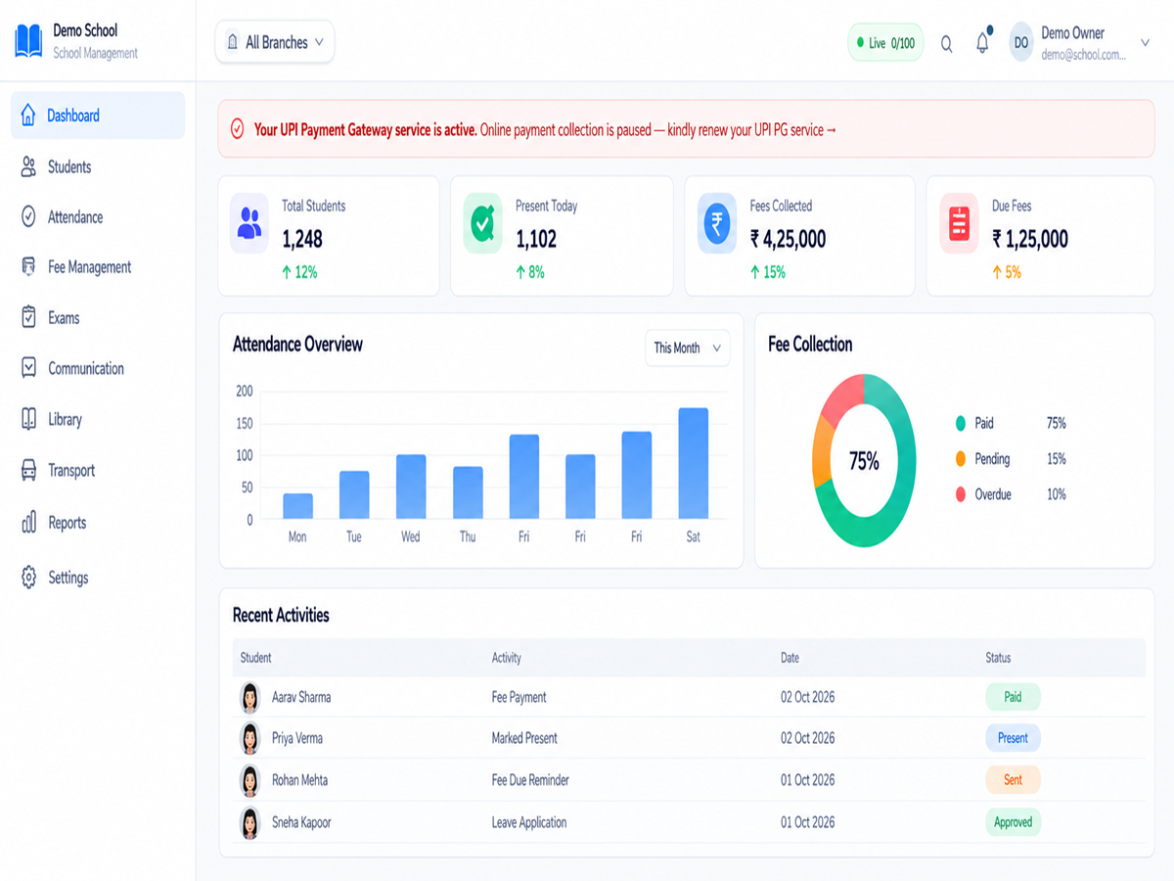The width and height of the screenshot is (1174, 881).
Task: Click the Saturday attendance bar
Action: point(694,463)
